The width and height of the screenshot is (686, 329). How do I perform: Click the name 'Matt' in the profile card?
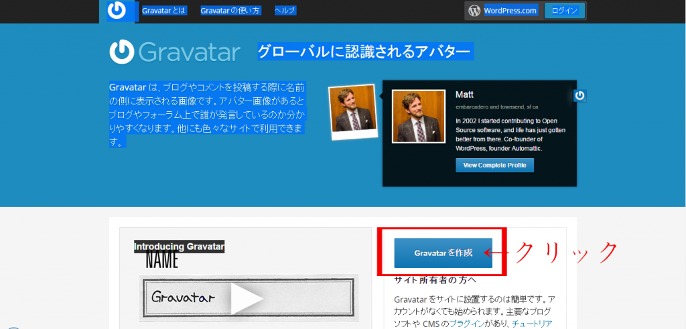(464, 94)
